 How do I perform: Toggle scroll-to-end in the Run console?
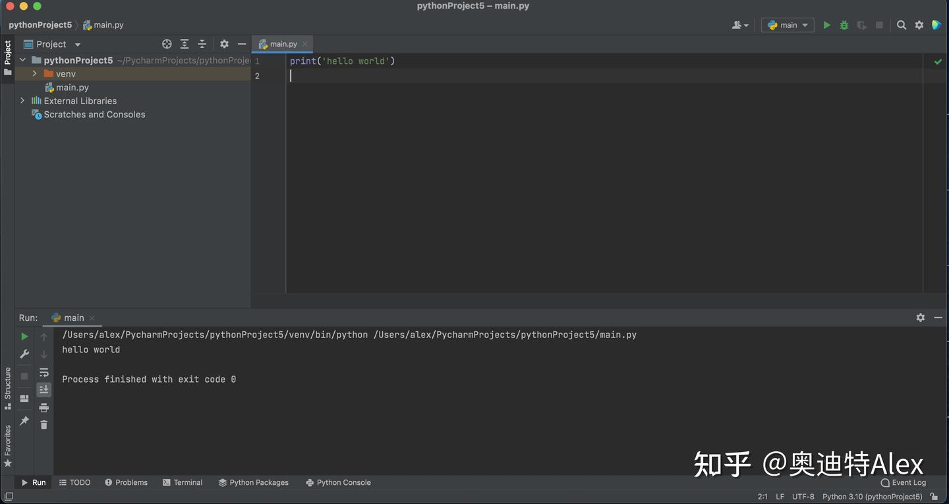pyautogui.click(x=43, y=389)
